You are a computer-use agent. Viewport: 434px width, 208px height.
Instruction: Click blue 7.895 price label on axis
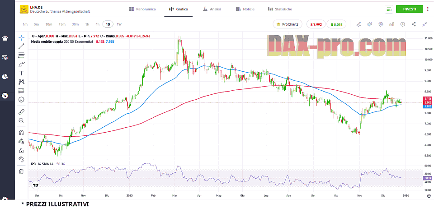coord(427,106)
